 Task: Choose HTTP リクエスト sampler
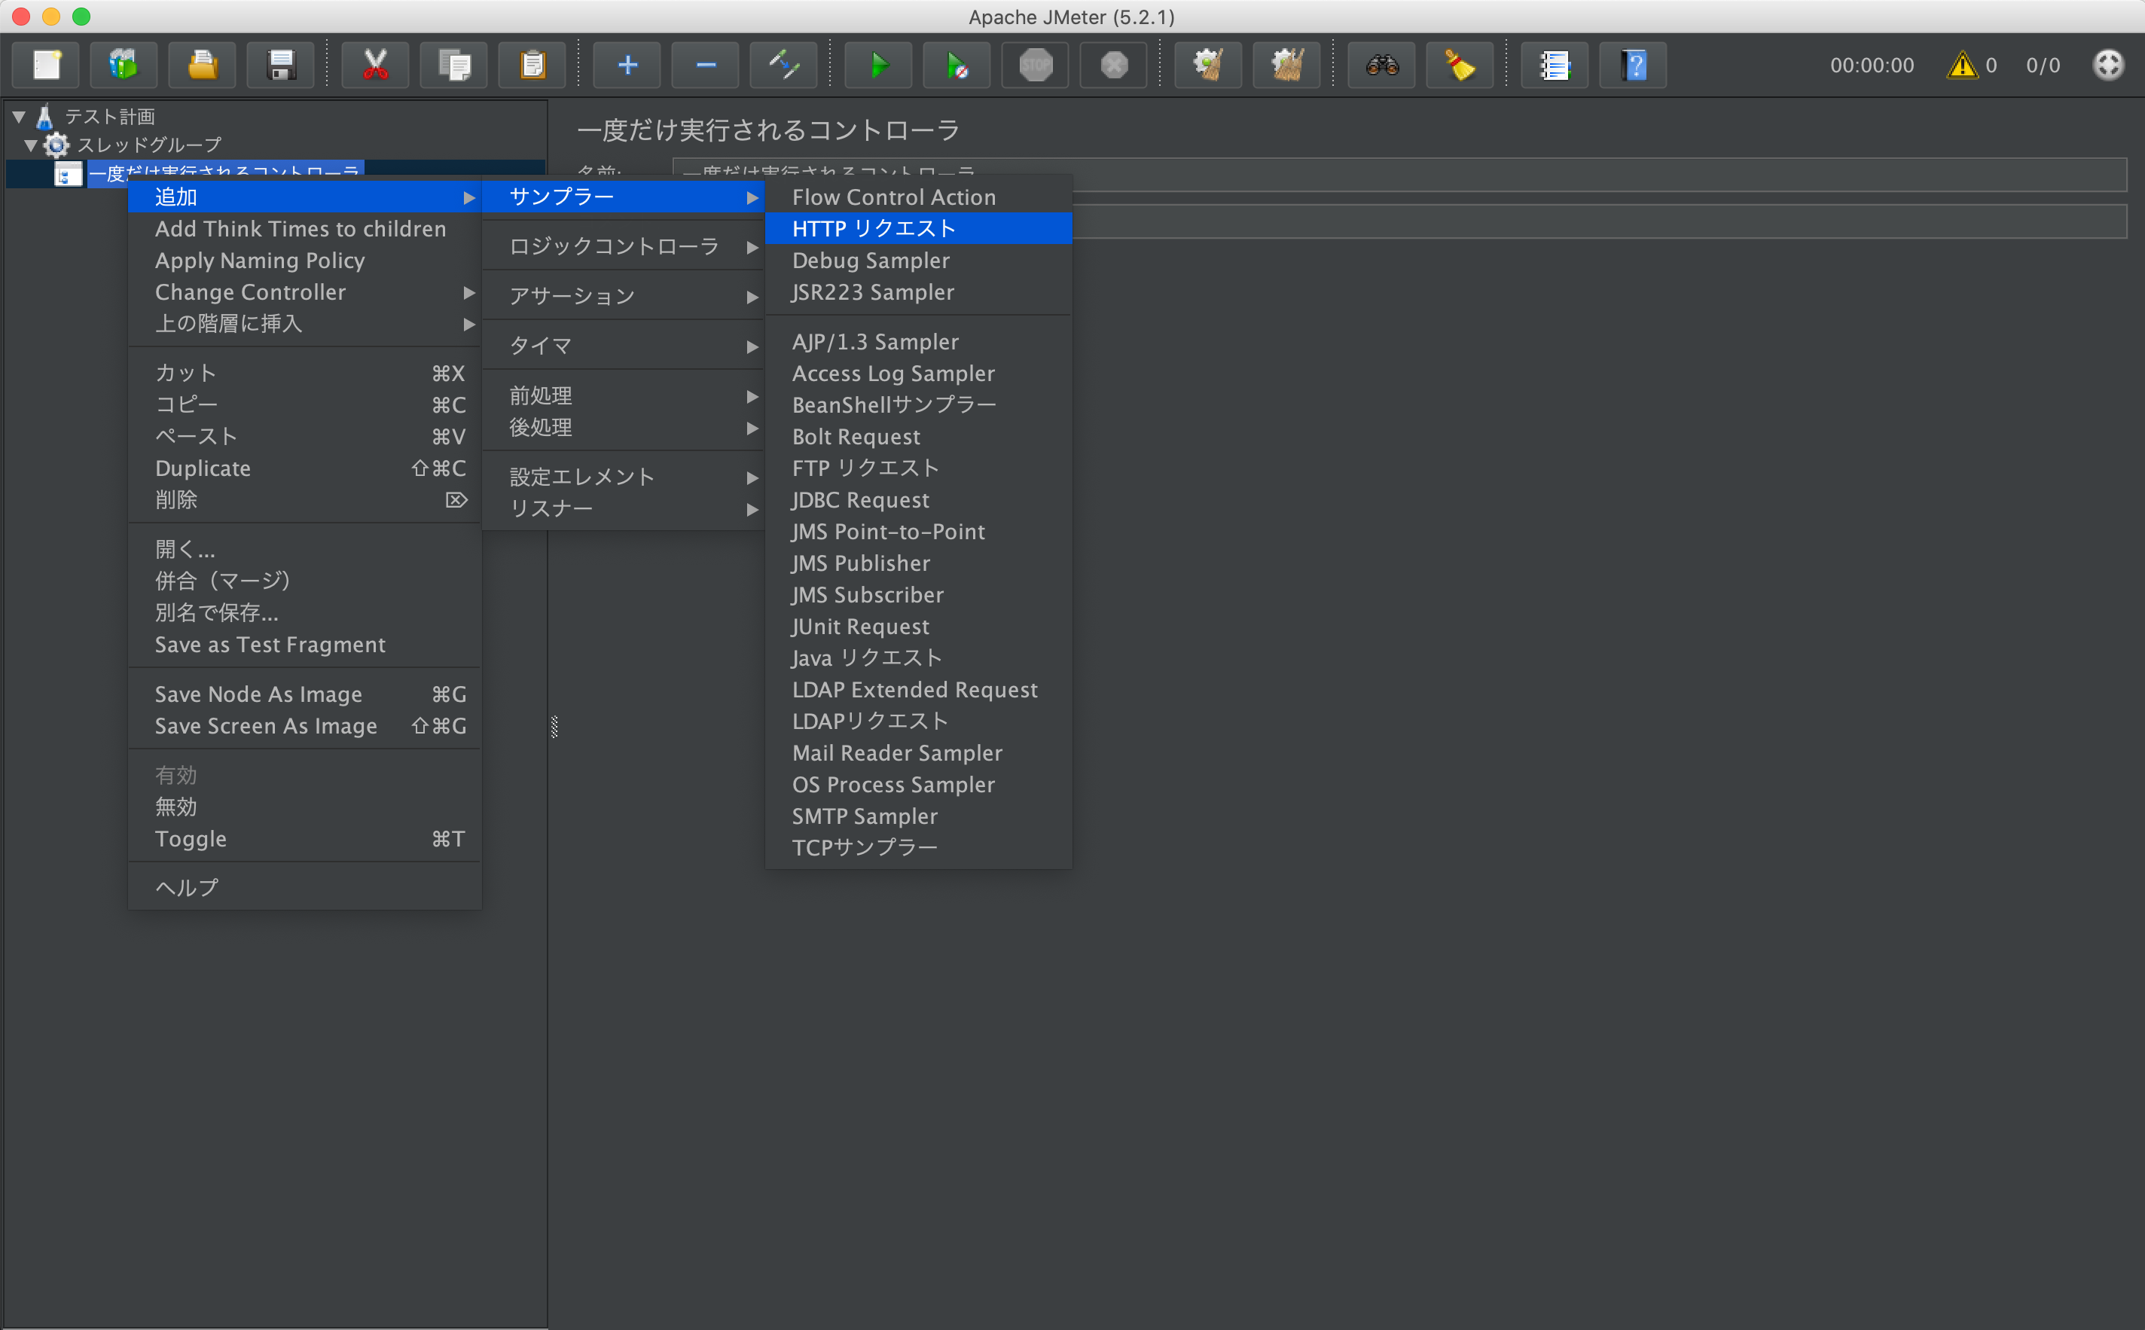pos(918,229)
